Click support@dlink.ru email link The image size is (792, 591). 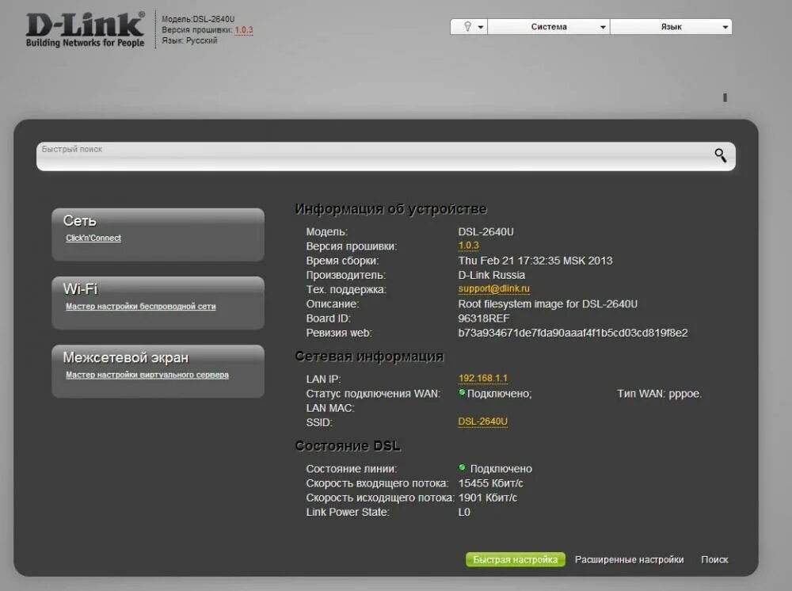[x=494, y=288]
